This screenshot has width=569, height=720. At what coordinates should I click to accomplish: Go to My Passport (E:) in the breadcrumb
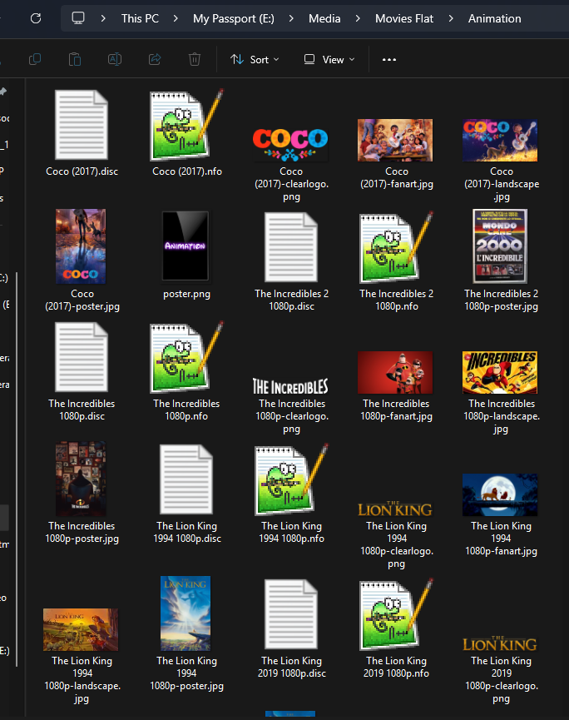click(x=234, y=18)
